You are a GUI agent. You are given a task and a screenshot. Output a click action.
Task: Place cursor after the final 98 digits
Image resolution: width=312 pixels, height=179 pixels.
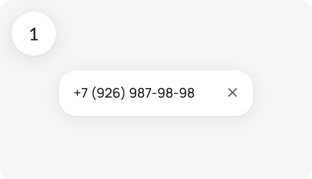[x=195, y=93]
